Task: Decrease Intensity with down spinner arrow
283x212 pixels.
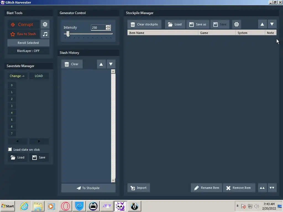Action: 108,29
